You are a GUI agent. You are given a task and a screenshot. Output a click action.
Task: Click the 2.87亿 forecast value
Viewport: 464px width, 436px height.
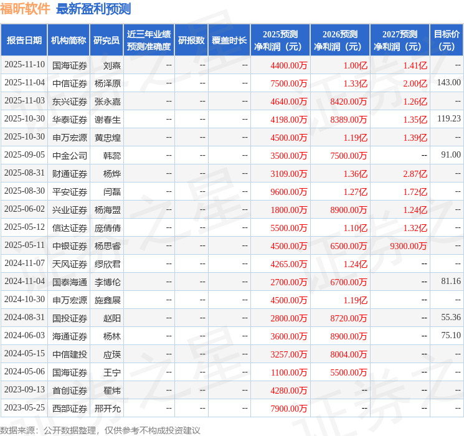[415, 174]
